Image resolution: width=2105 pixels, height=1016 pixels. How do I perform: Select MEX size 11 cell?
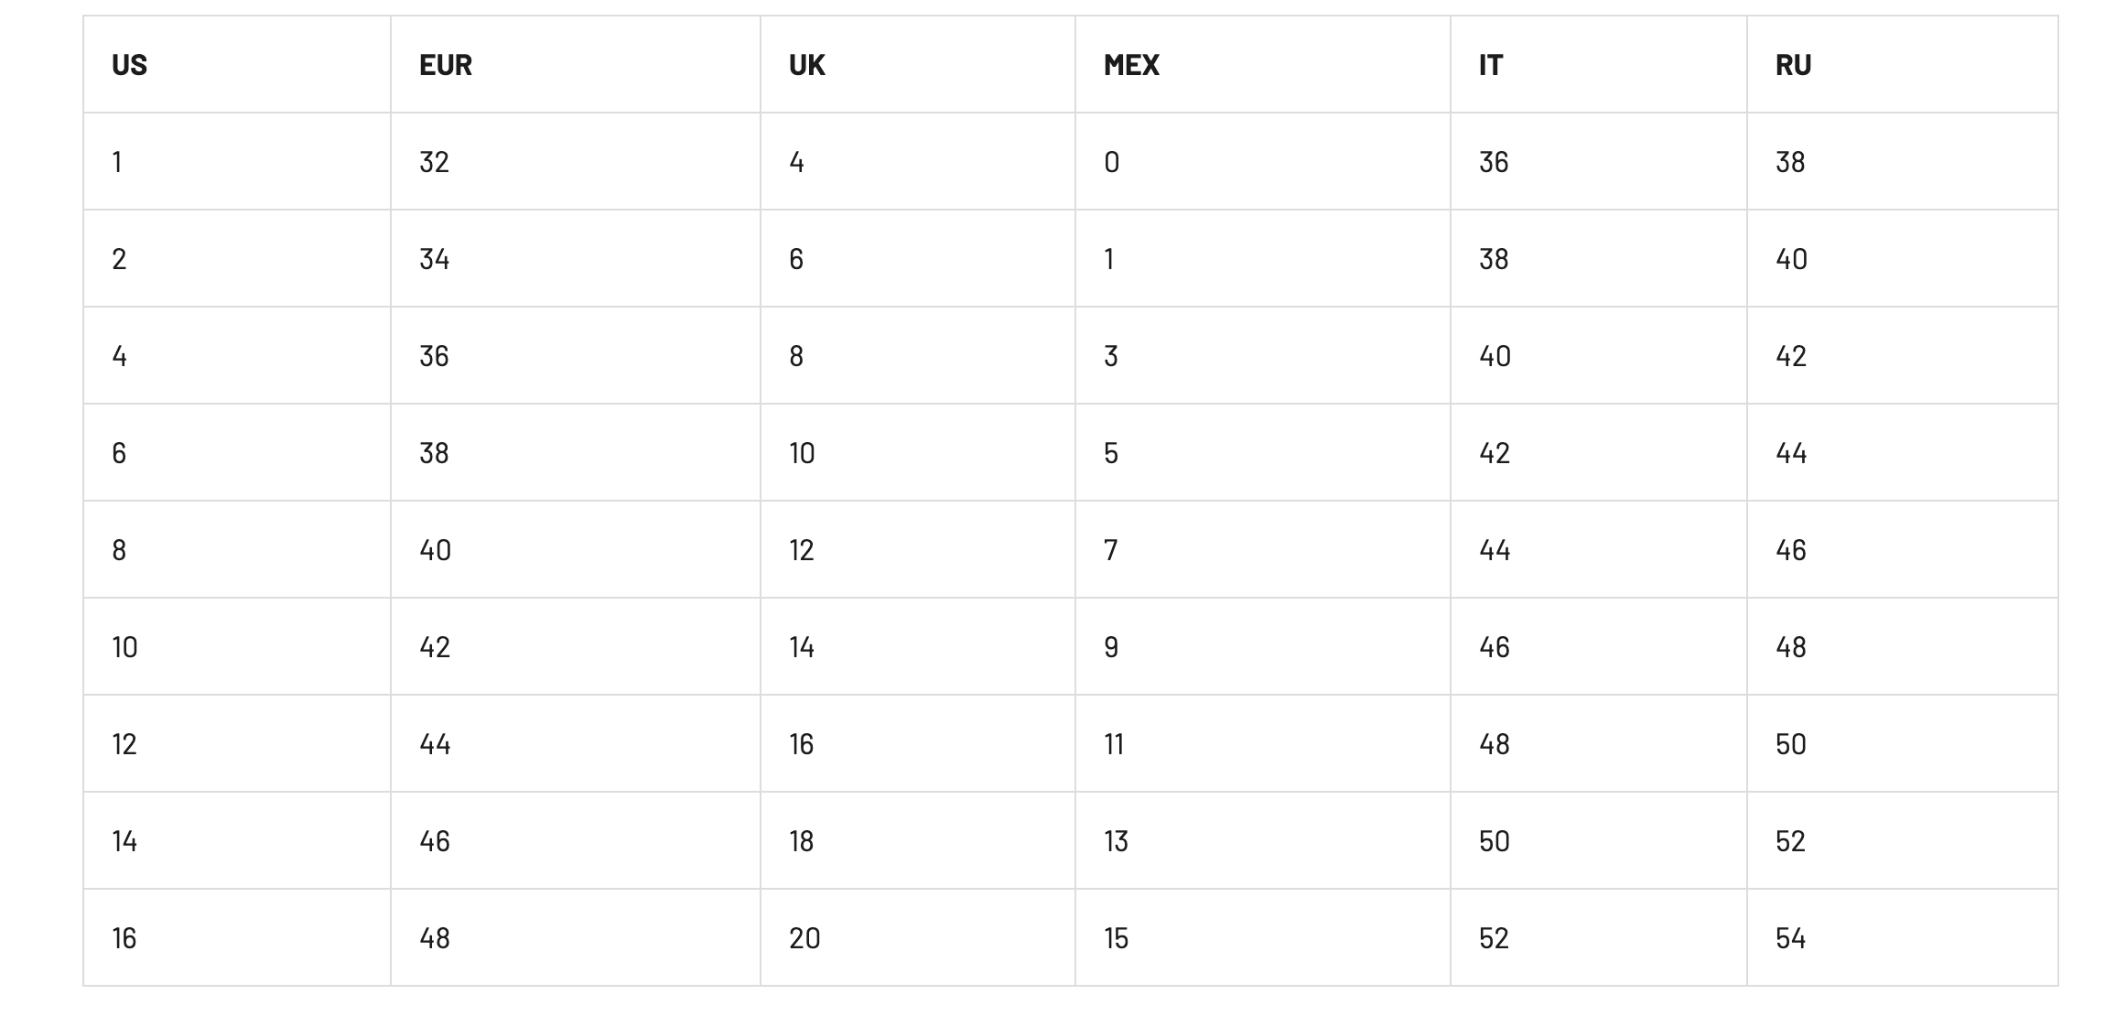[x=1263, y=744]
